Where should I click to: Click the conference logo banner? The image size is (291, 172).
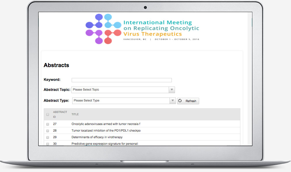[142, 29]
